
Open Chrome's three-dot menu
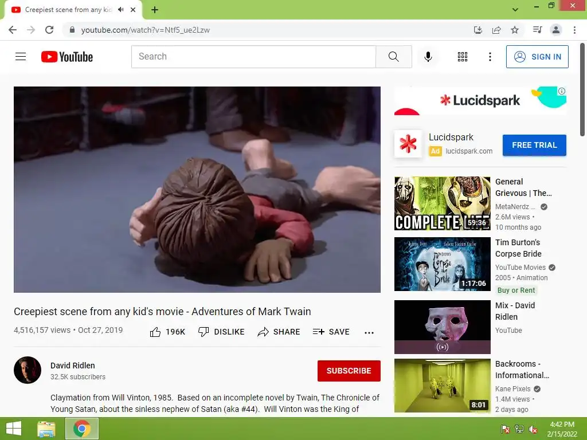[x=574, y=30]
